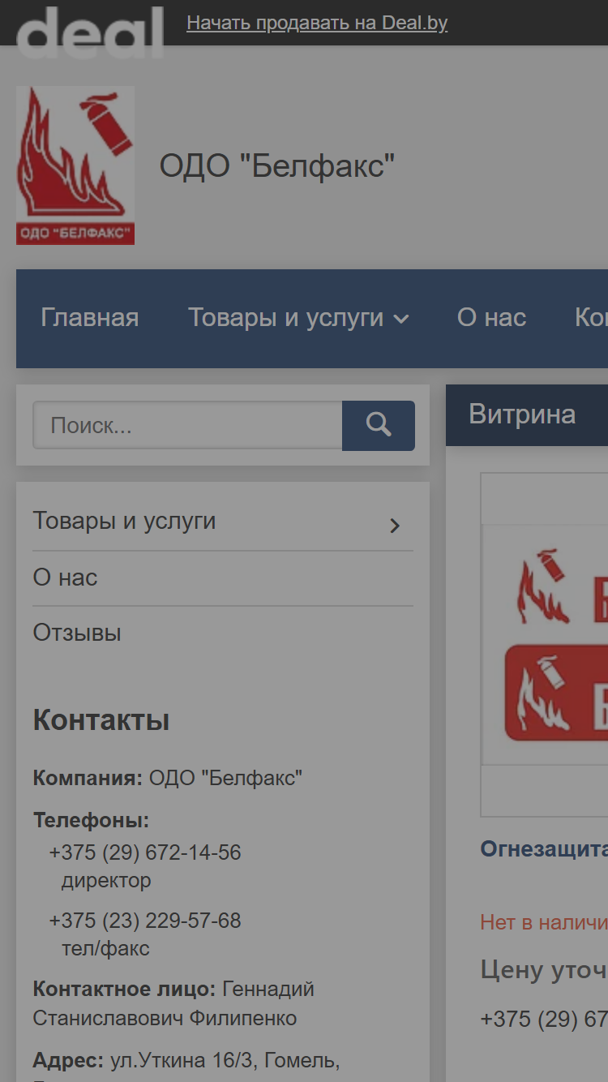The width and height of the screenshot is (608, 1082).
Task: Click product card phone number +375 (29)
Action: point(544,1019)
